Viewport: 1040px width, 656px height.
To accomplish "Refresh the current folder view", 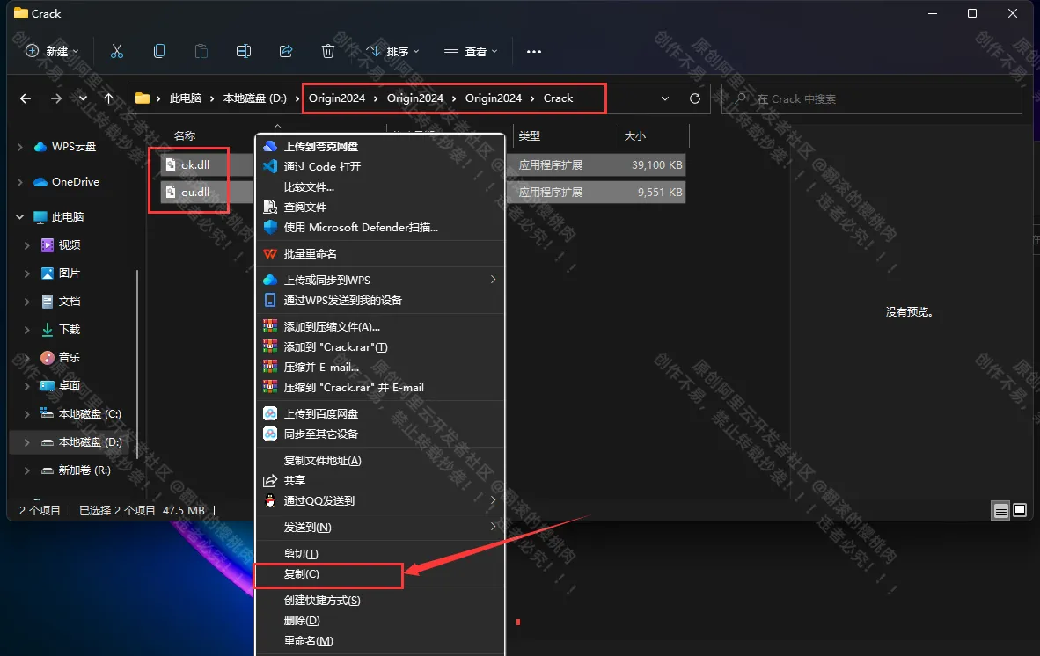I will pyautogui.click(x=694, y=98).
